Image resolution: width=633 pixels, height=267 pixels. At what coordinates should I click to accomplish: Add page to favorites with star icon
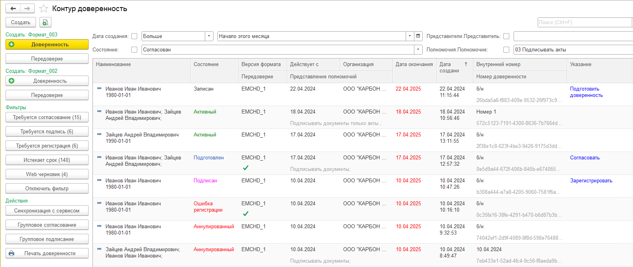43,8
